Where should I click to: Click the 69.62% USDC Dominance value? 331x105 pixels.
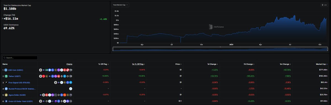click(x=9, y=28)
